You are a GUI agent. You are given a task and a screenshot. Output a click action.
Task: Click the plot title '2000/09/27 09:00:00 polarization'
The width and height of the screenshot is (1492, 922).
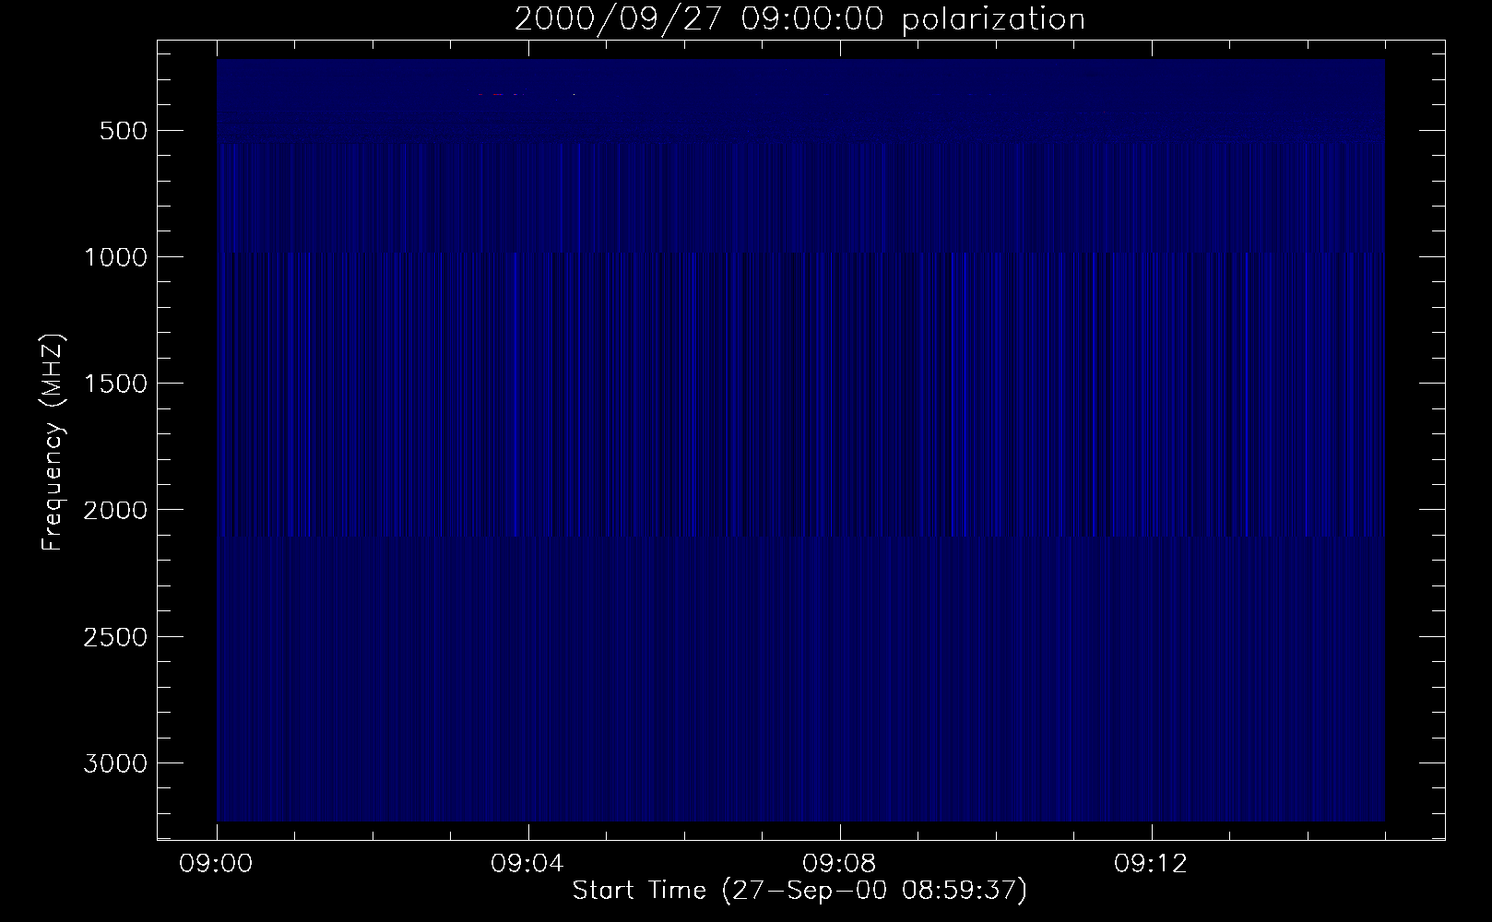click(799, 18)
